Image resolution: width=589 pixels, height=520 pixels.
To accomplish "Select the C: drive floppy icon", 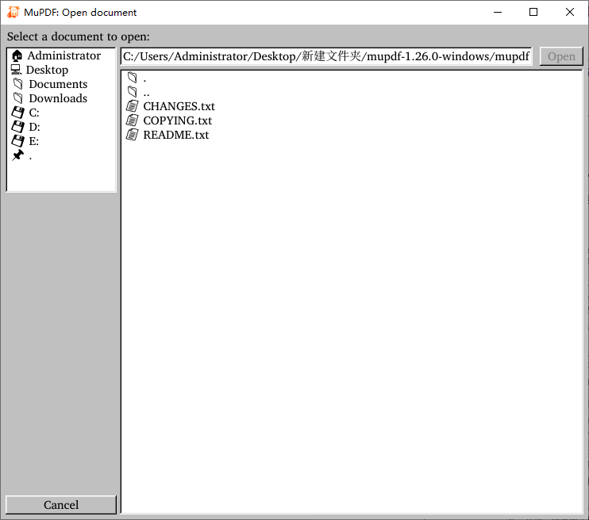I will pyautogui.click(x=17, y=113).
